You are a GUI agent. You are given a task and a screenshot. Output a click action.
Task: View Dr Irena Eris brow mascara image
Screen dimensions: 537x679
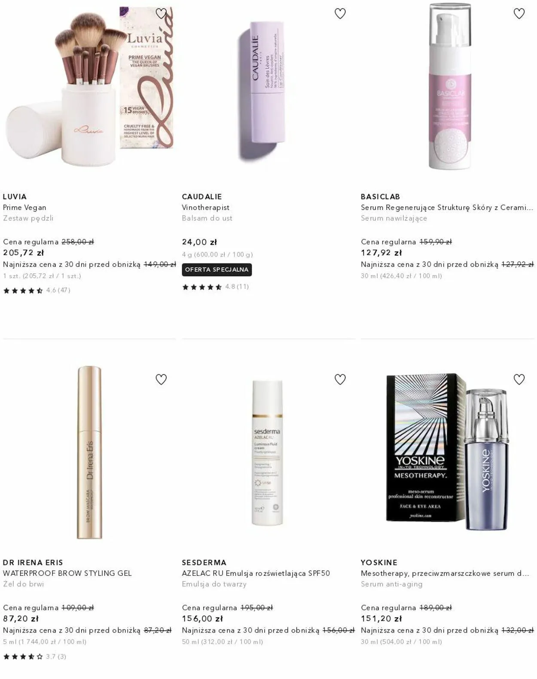(89, 452)
